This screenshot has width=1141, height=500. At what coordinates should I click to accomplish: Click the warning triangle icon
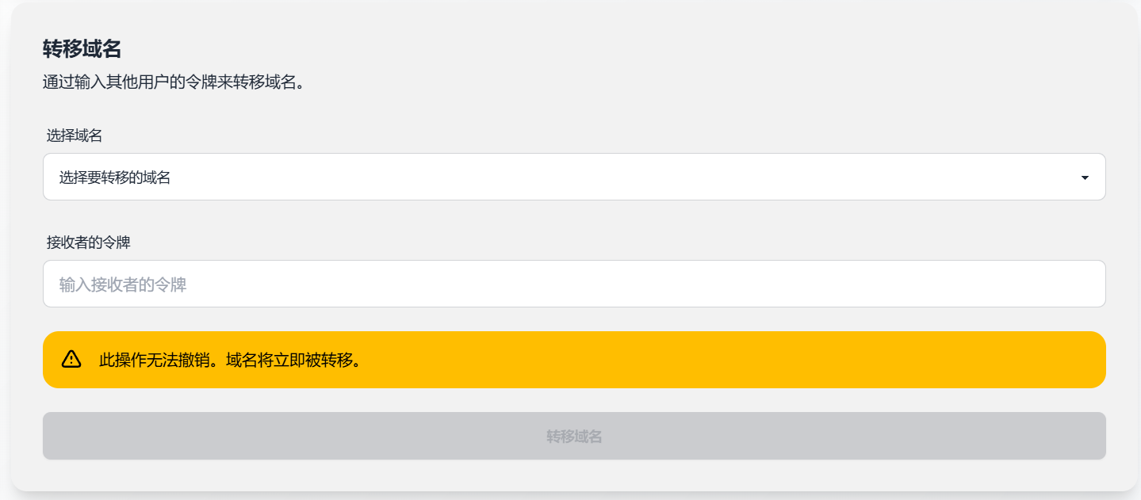click(x=71, y=359)
